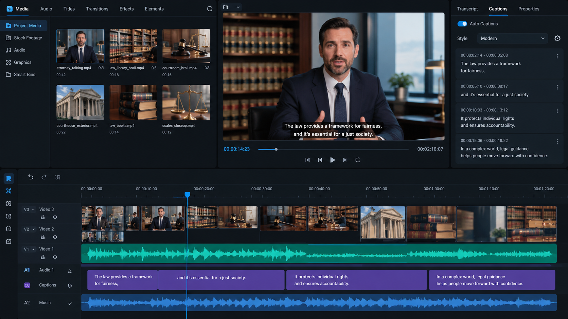Click the preview playback progress slider handle
The height and width of the screenshot is (319, 568).
tap(276, 149)
